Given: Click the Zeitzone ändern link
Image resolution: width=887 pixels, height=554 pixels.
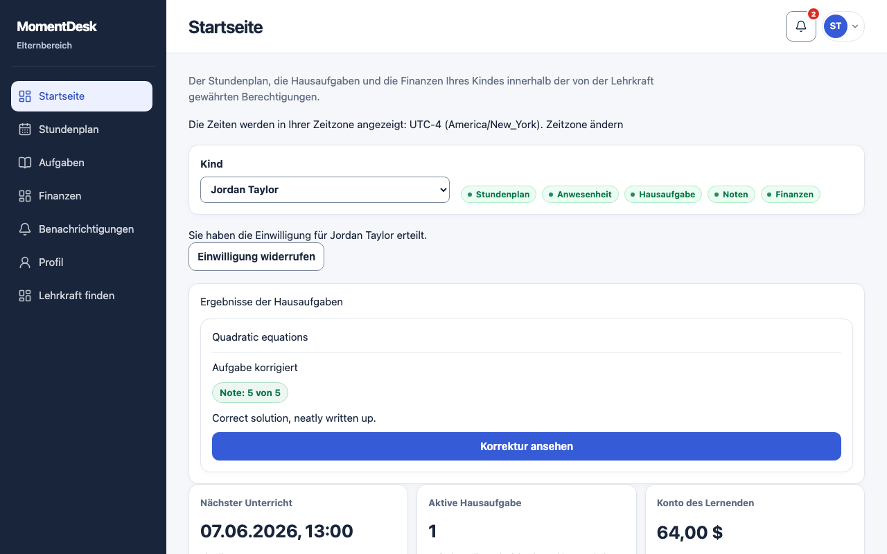Looking at the screenshot, I should pyautogui.click(x=586, y=125).
